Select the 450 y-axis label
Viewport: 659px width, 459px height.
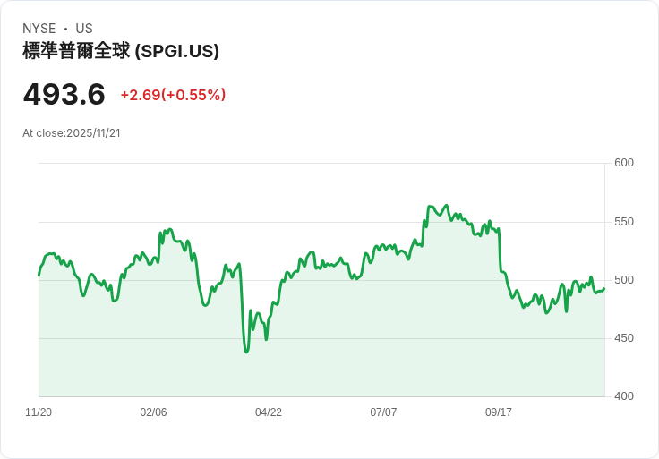point(624,338)
